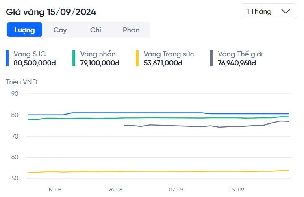Switch to the Chỉ unit tab

click(x=96, y=30)
